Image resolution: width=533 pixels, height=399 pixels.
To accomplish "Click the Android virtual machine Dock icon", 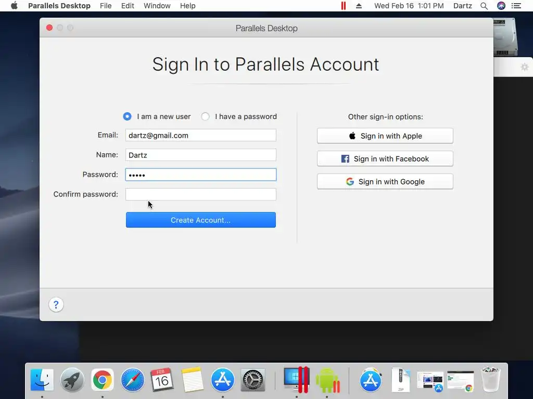I will pyautogui.click(x=327, y=380).
